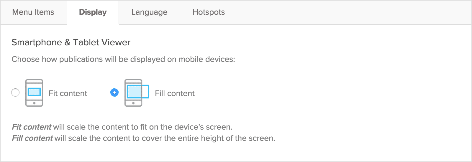Click the "Choose how publications" description text

123,59
